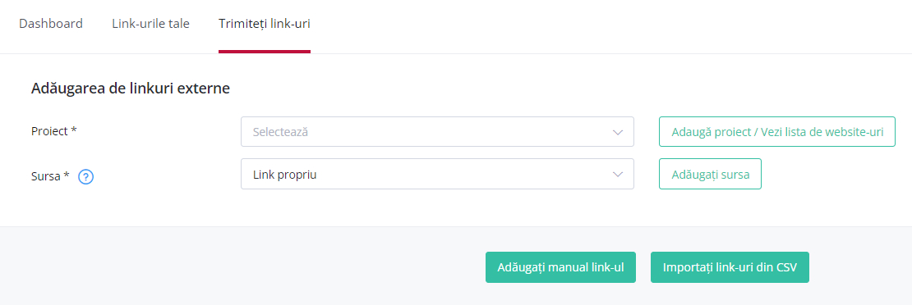
Task: Open the Link-urile tale tab
Action: [x=150, y=24]
